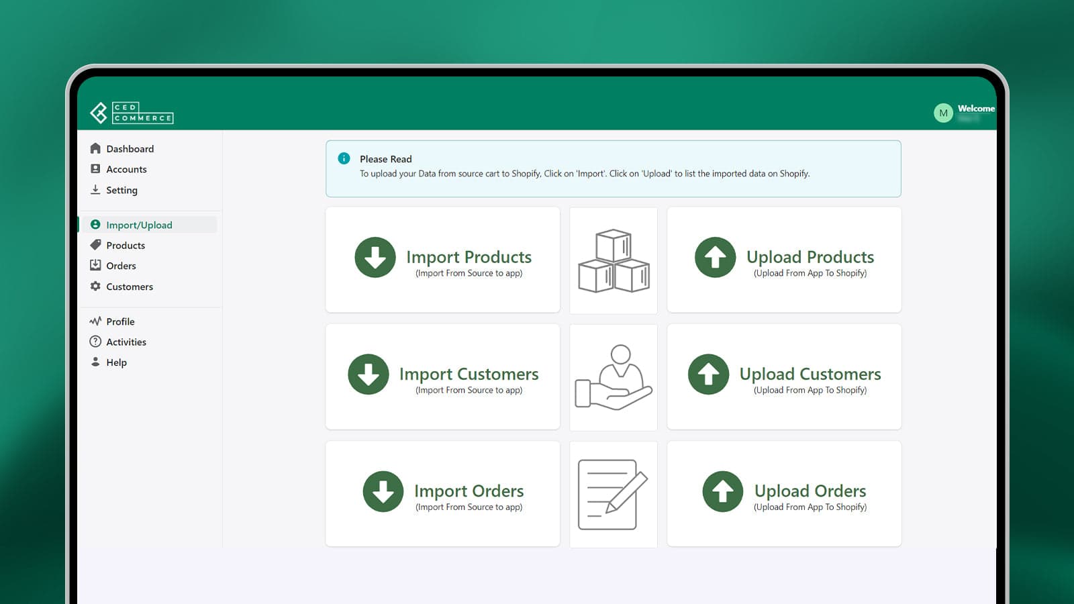The height and width of the screenshot is (604, 1074).
Task: Click the CedCommerce logo
Action: pyautogui.click(x=132, y=113)
